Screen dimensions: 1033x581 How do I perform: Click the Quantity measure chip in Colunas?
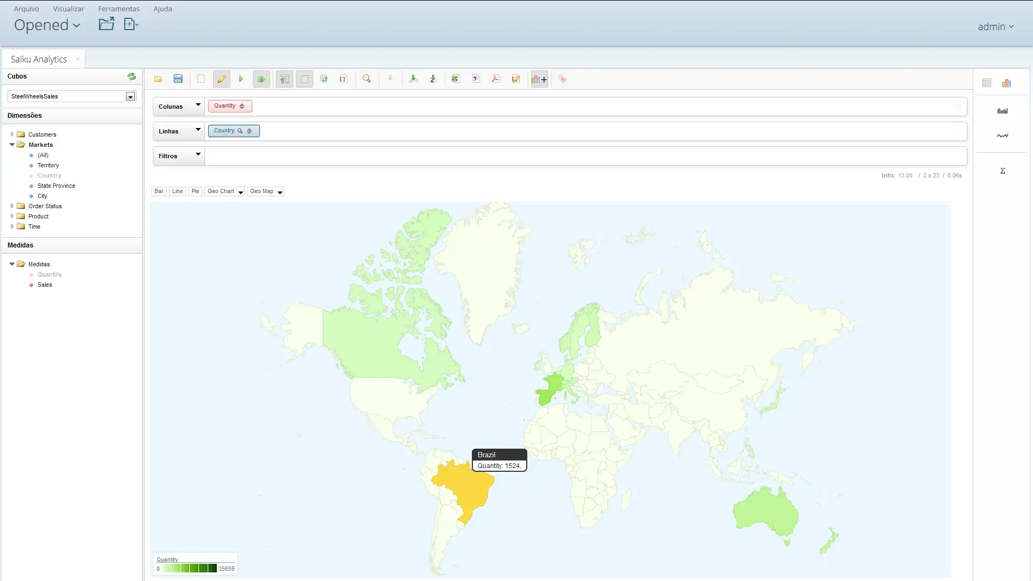click(x=230, y=106)
